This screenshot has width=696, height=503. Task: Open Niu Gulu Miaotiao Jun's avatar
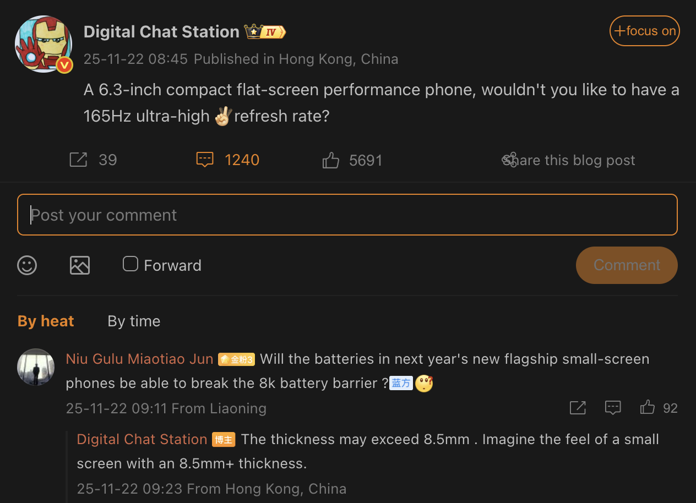point(36,367)
